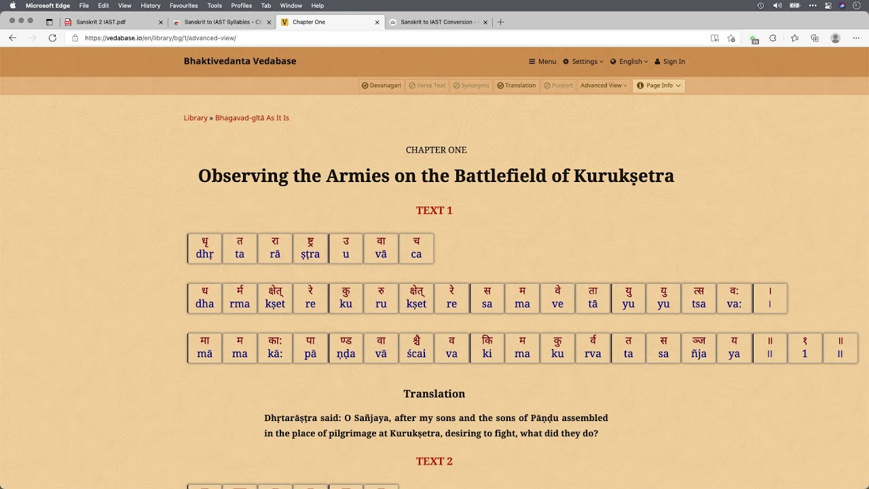The image size is (869, 489).
Task: Click the 'rva' syllable tile
Action: click(x=593, y=348)
